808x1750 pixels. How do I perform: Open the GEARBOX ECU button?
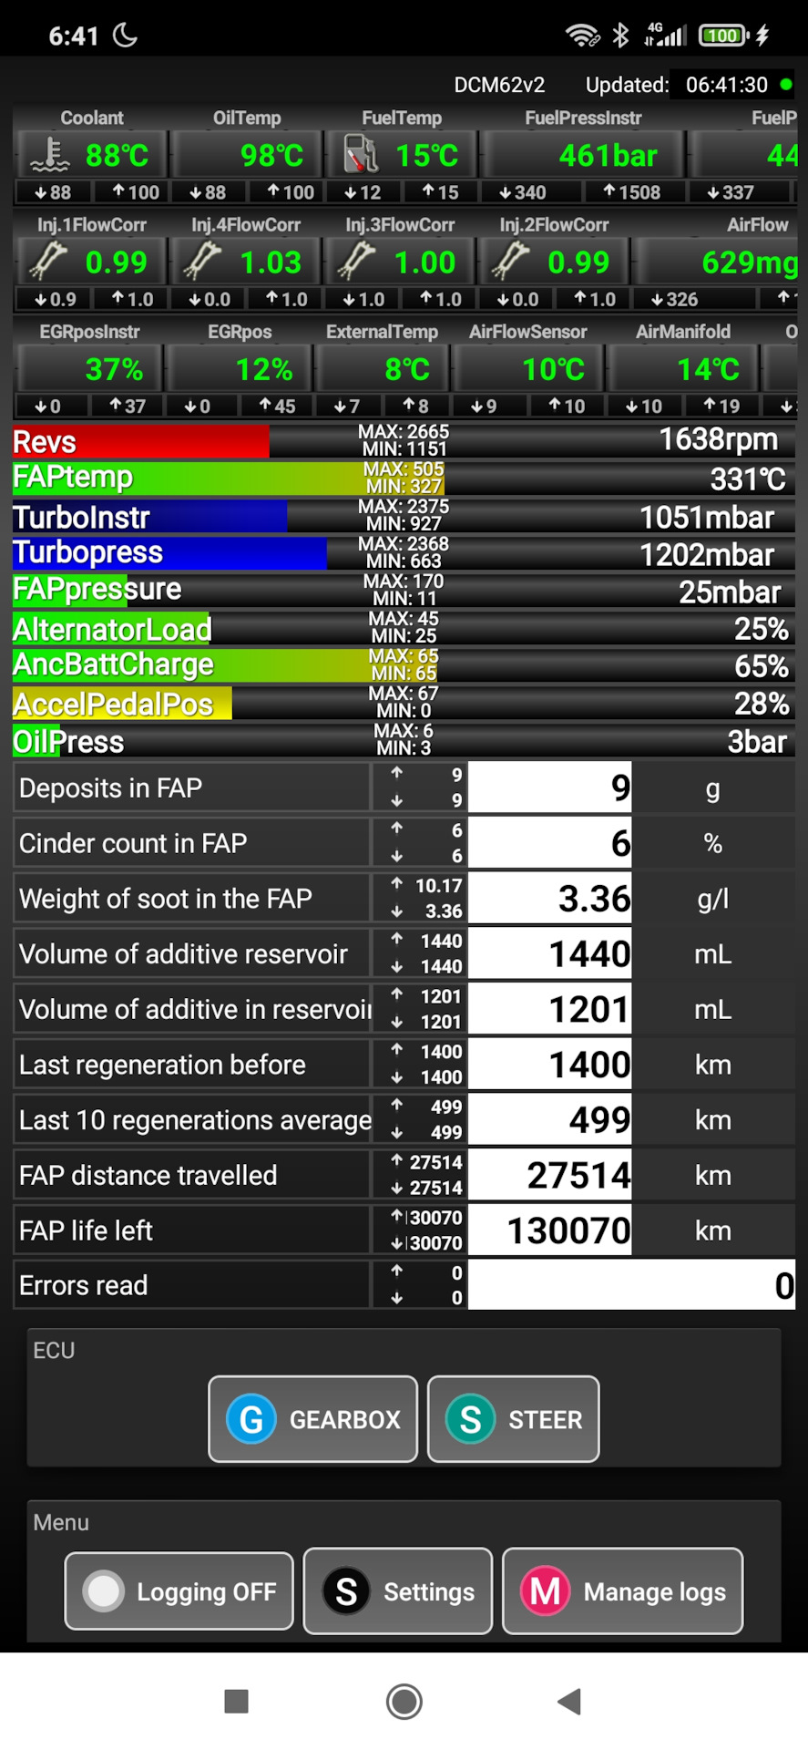pos(313,1419)
